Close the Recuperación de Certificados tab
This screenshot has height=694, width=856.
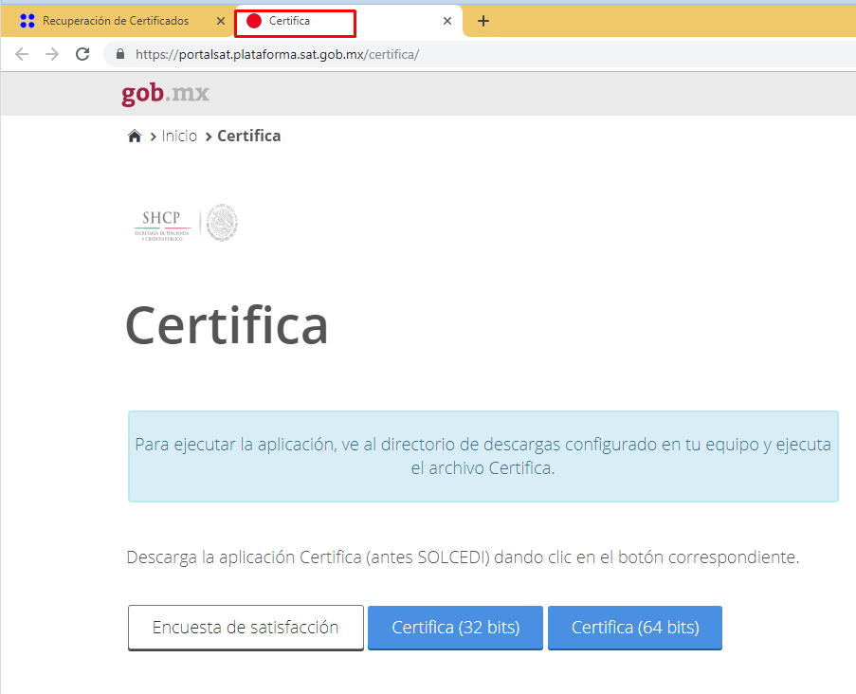[221, 21]
